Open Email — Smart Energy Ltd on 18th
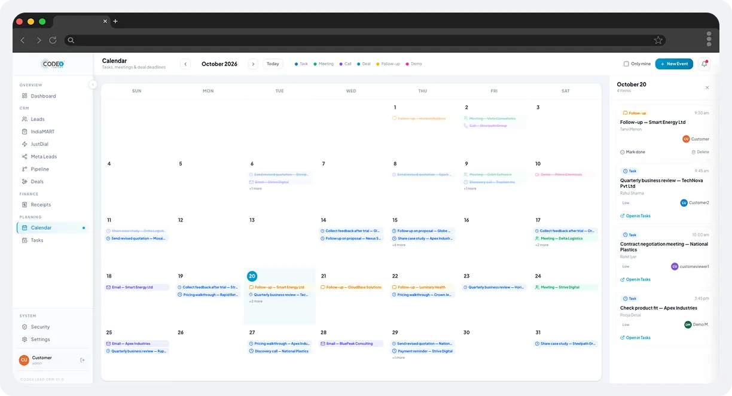 pyautogui.click(x=137, y=287)
